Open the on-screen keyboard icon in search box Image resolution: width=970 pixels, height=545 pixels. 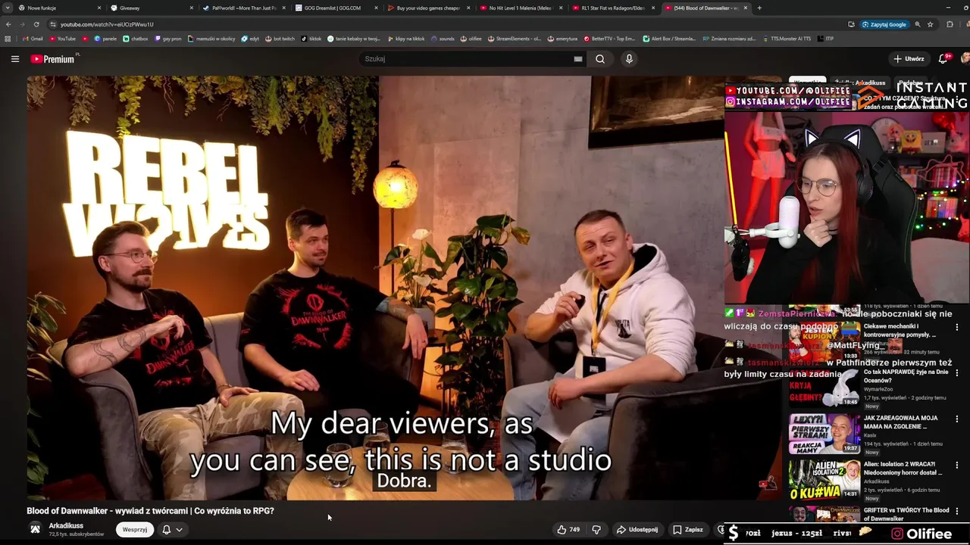coord(578,59)
